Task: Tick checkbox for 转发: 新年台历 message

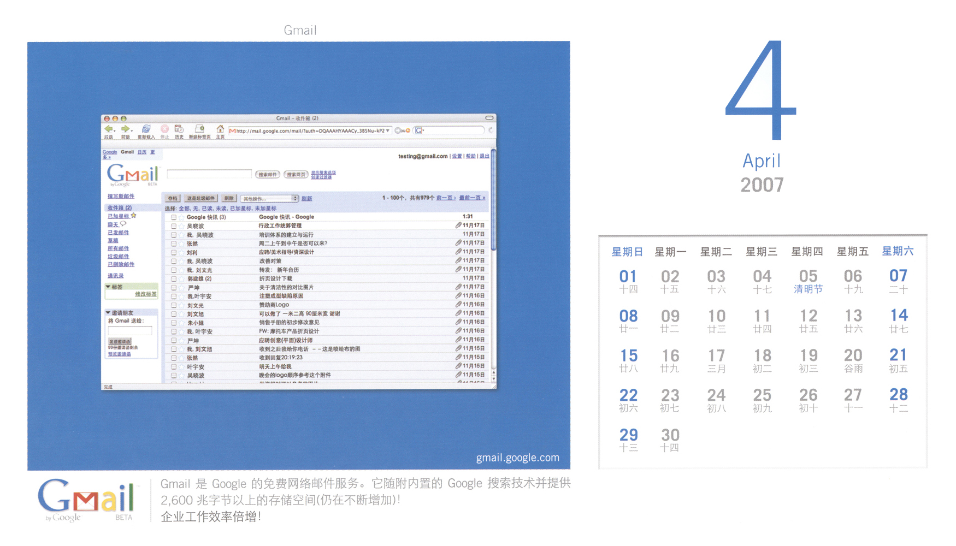Action: pyautogui.click(x=173, y=270)
